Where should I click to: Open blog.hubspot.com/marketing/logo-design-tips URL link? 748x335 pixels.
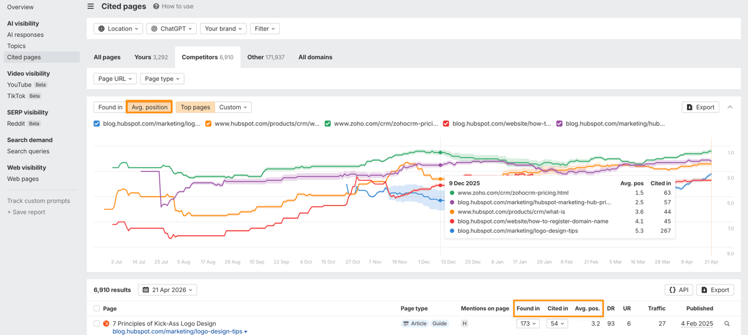pyautogui.click(x=177, y=332)
